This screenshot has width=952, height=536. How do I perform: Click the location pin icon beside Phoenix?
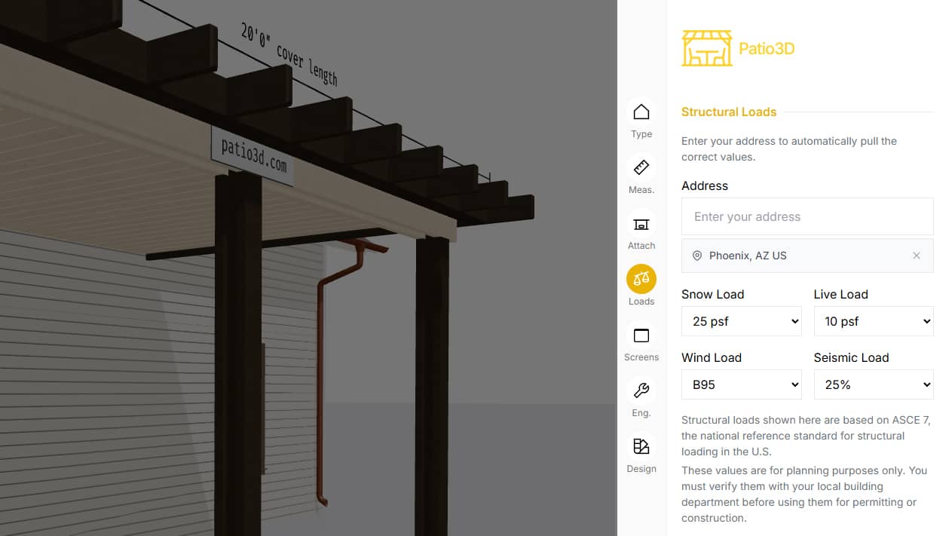[x=697, y=256]
